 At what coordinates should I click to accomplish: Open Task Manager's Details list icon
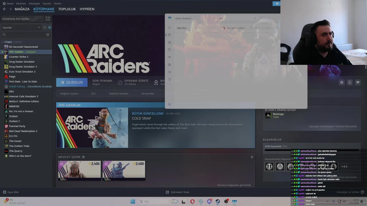tap(169, 72)
